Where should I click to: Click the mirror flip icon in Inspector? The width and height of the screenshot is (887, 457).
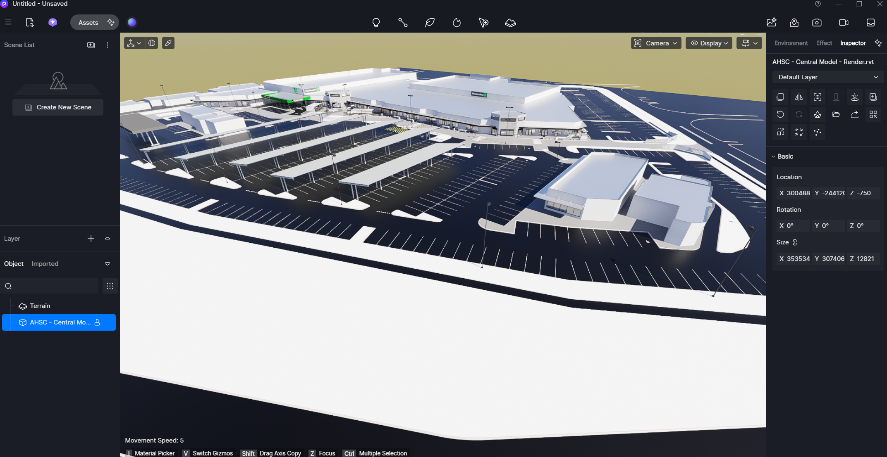click(x=799, y=97)
